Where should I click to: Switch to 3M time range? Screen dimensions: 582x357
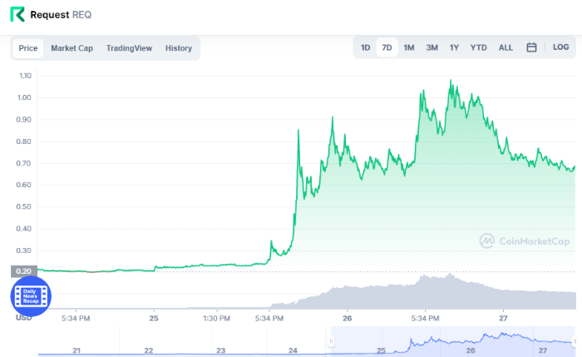[x=432, y=47]
